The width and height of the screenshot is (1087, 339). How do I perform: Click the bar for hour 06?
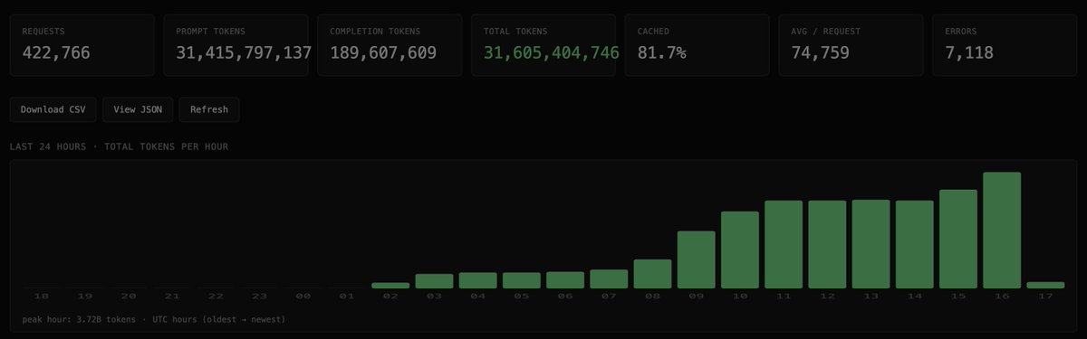tap(565, 280)
